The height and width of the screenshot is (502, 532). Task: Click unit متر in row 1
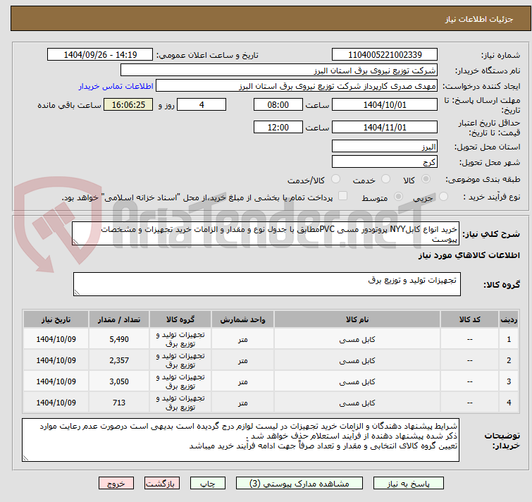point(242,339)
